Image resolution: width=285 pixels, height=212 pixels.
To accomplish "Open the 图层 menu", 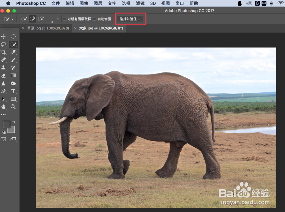I will 98,3.
